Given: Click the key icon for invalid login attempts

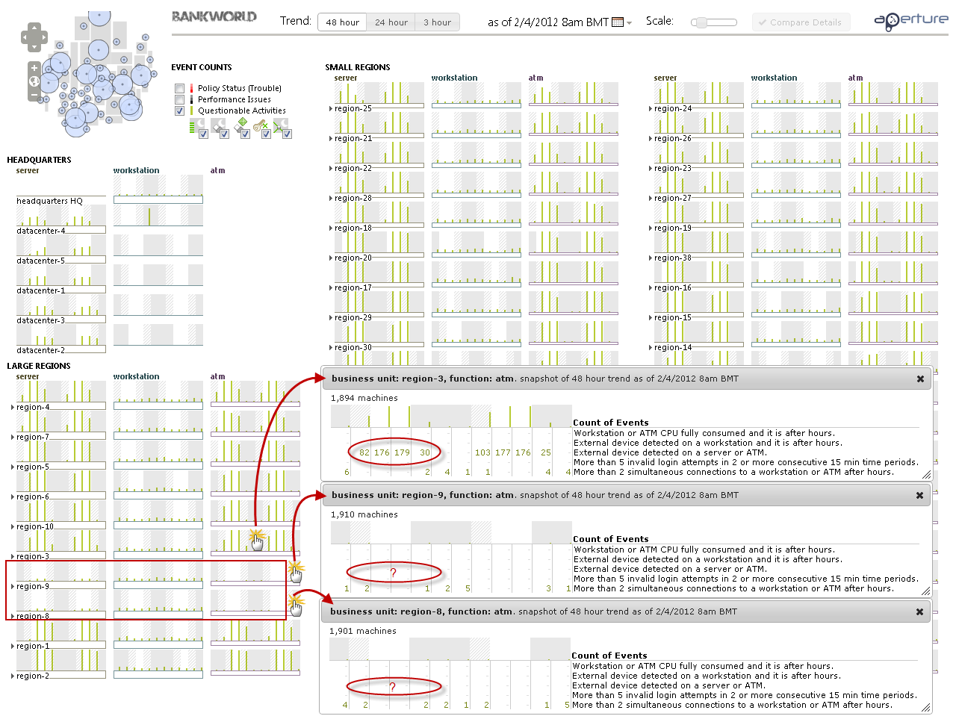Looking at the screenshot, I should [x=259, y=126].
